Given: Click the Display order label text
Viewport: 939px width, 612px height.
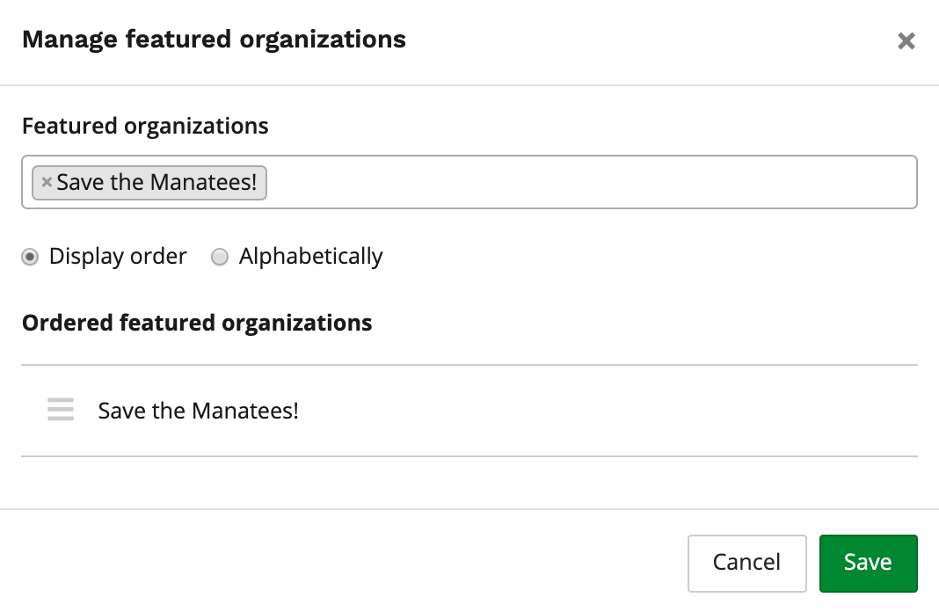Looking at the screenshot, I should pyautogui.click(x=118, y=257).
